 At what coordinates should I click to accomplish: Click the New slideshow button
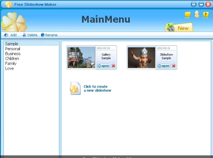(179, 27)
